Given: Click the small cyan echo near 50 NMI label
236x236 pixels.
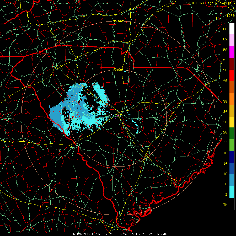Looking at the screenshot, I should point(125,72).
